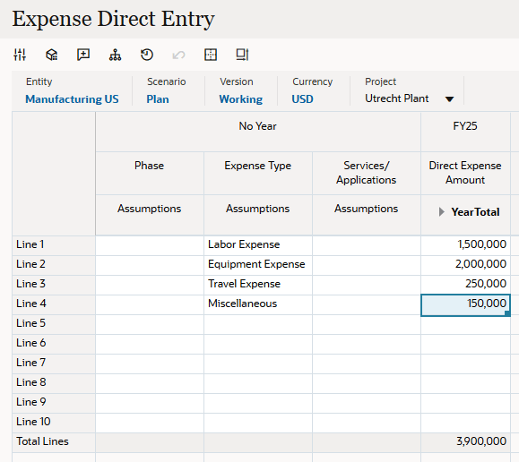Click the history clock icon

point(147,55)
